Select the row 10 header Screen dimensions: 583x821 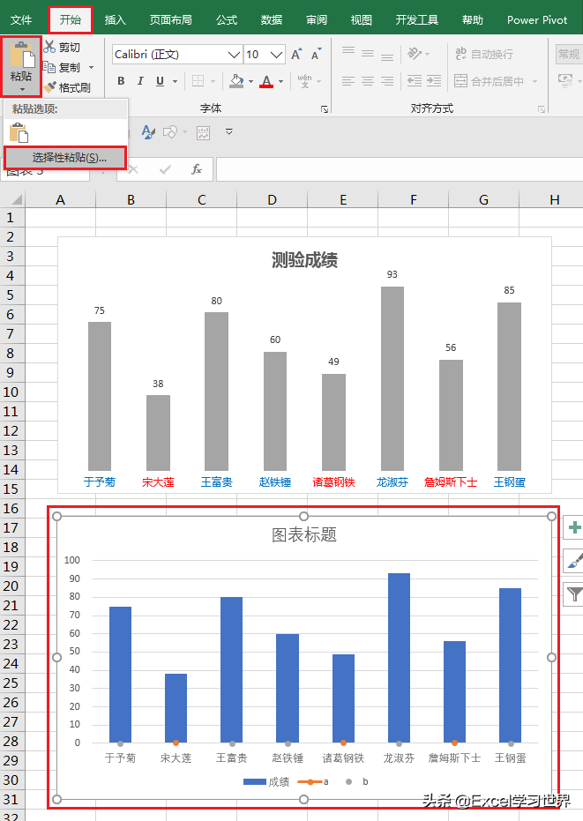click(x=12, y=392)
